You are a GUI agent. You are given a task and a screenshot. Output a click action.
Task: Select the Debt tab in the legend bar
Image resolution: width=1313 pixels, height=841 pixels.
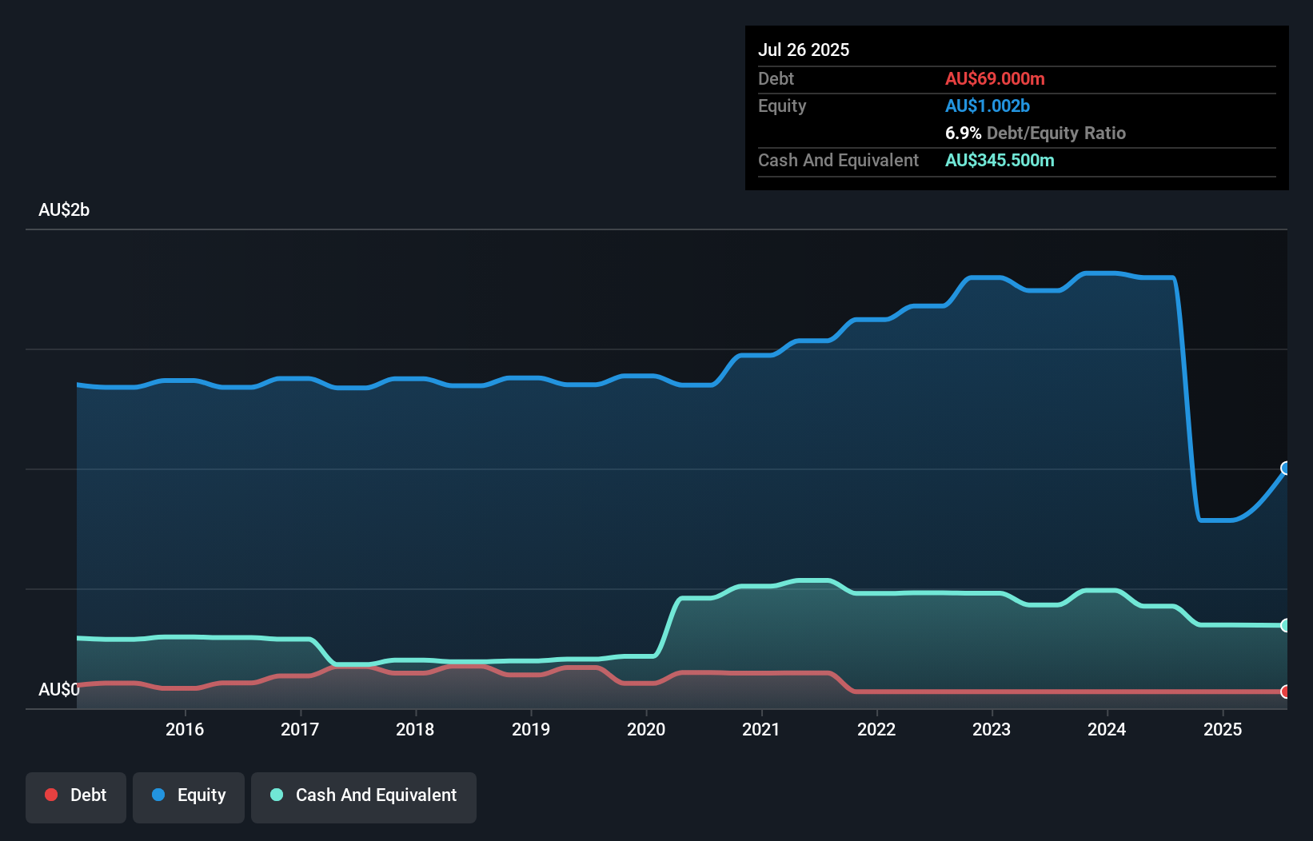pyautogui.click(x=76, y=795)
